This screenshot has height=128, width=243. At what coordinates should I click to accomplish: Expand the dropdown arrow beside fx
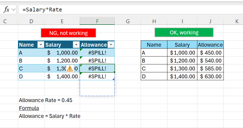(x=13, y=10)
